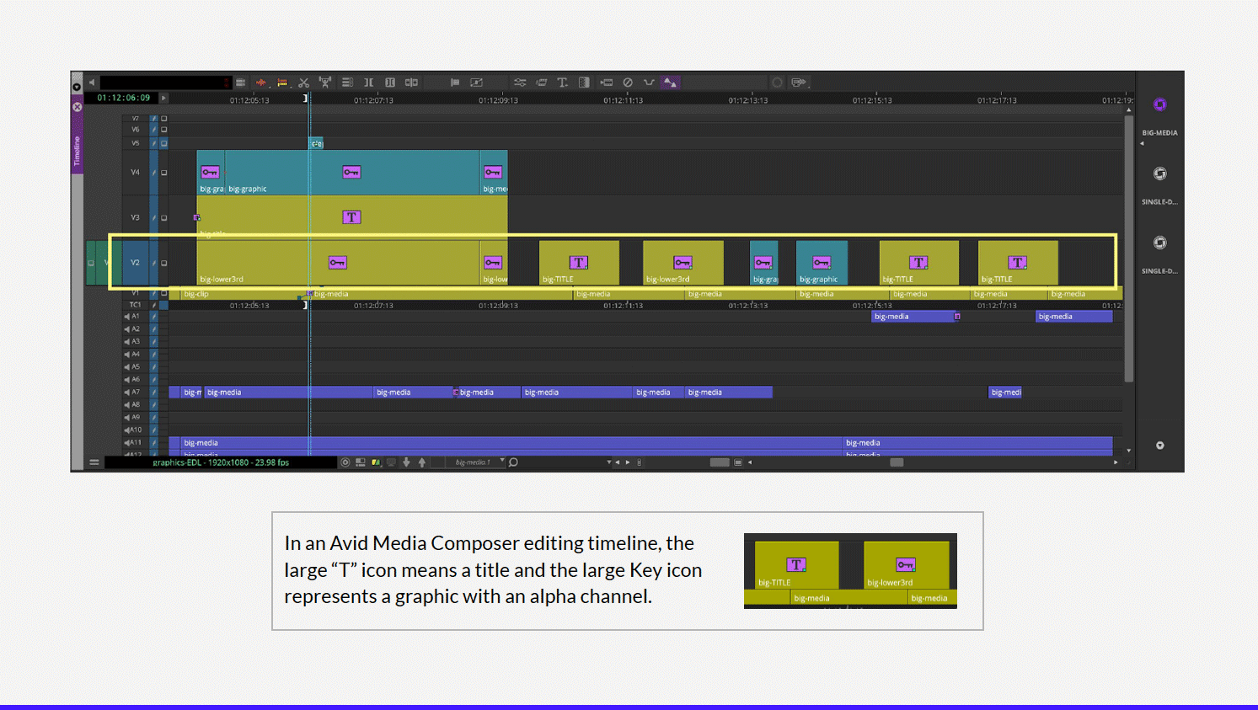Expand the timecode display arrow next to 01:12:06:09
Image resolution: width=1258 pixels, height=710 pixels.
tap(163, 99)
